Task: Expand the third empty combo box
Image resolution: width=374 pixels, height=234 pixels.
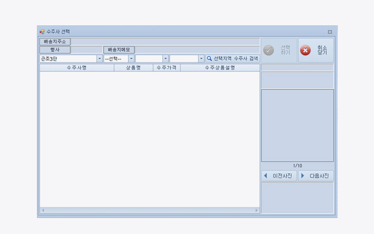Action: 165,58
